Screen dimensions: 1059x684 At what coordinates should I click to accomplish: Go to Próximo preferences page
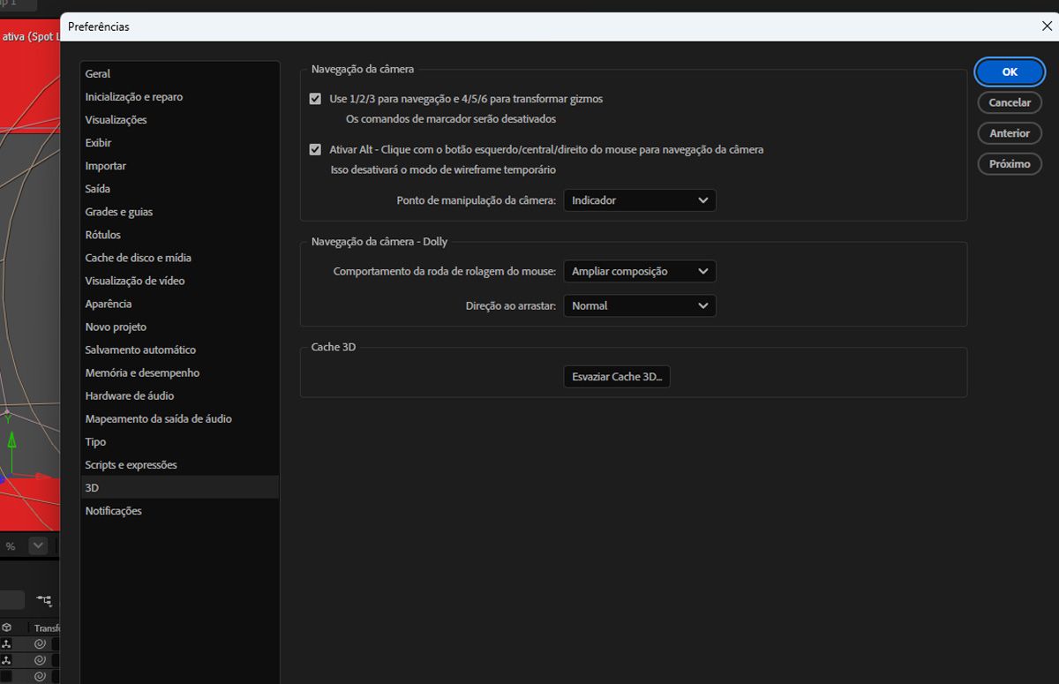point(1010,164)
